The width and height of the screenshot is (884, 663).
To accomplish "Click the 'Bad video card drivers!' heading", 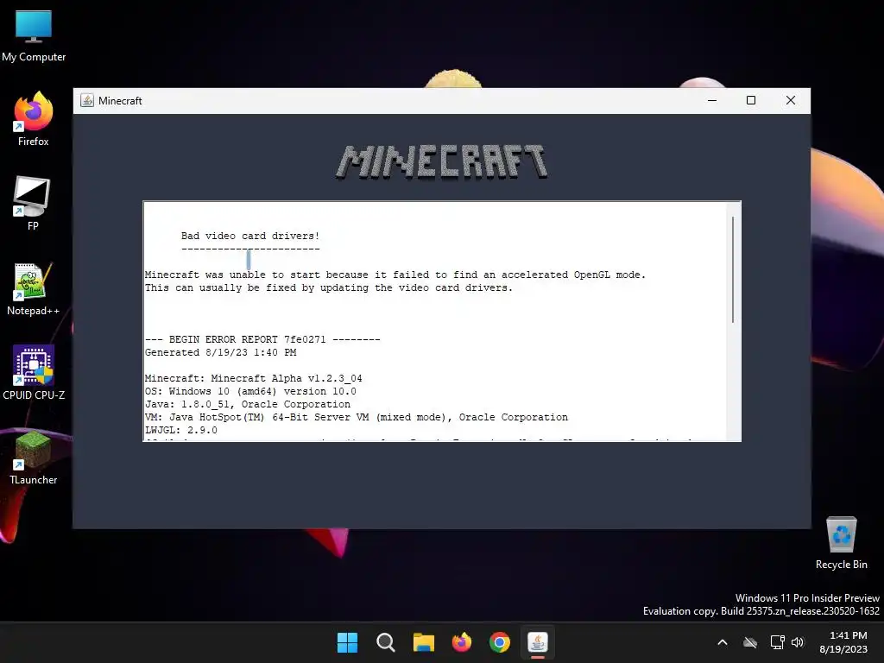I will (x=250, y=236).
